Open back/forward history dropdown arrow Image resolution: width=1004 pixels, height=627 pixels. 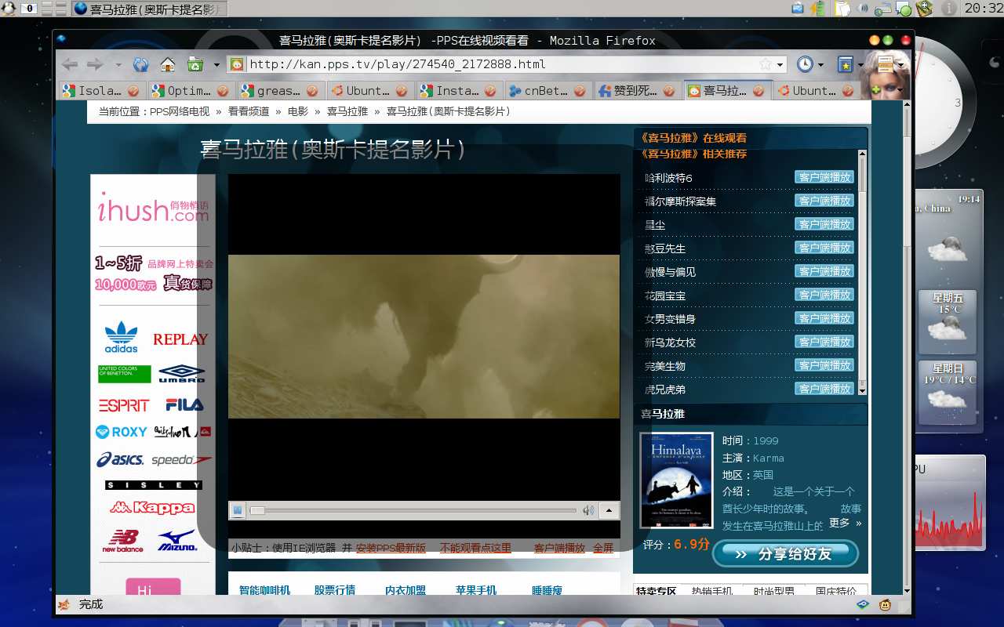point(118,65)
